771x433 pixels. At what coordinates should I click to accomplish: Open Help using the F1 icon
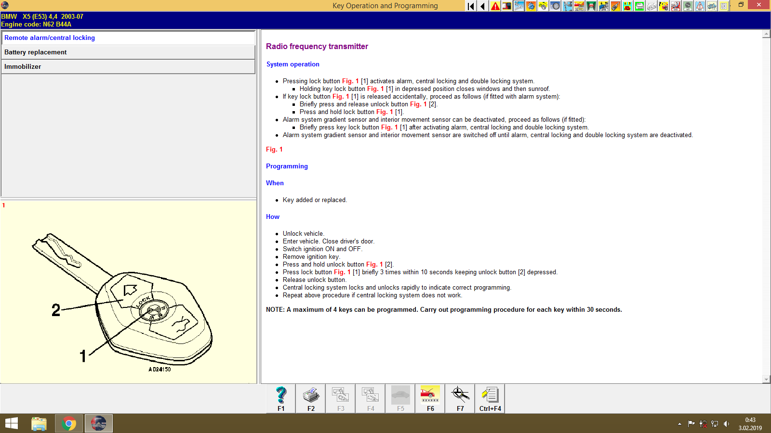coord(280,398)
